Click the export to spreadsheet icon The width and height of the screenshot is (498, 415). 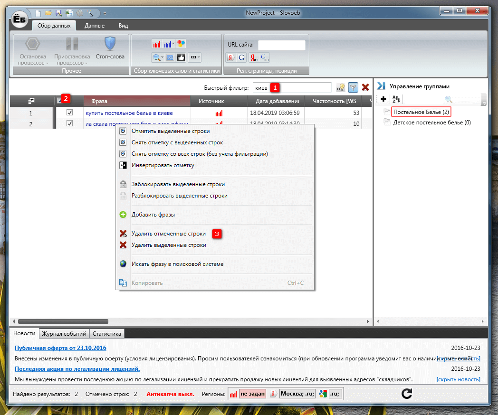[69, 13]
